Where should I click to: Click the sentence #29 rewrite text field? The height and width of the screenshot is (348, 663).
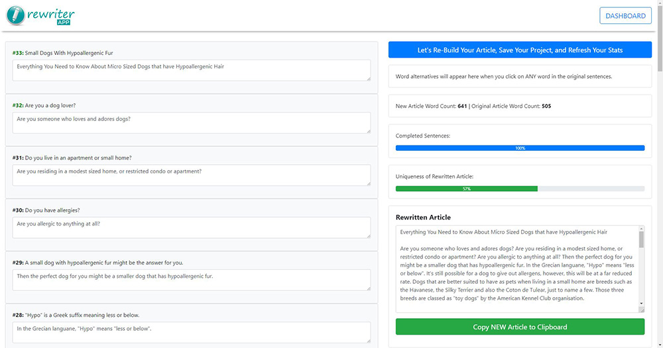tap(191, 280)
